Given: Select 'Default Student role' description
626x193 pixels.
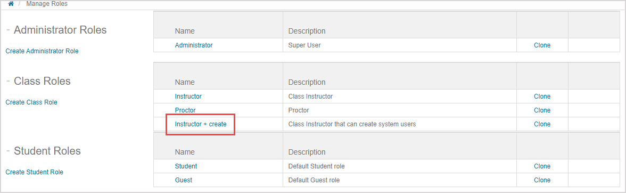Looking at the screenshot, I should [316, 166].
